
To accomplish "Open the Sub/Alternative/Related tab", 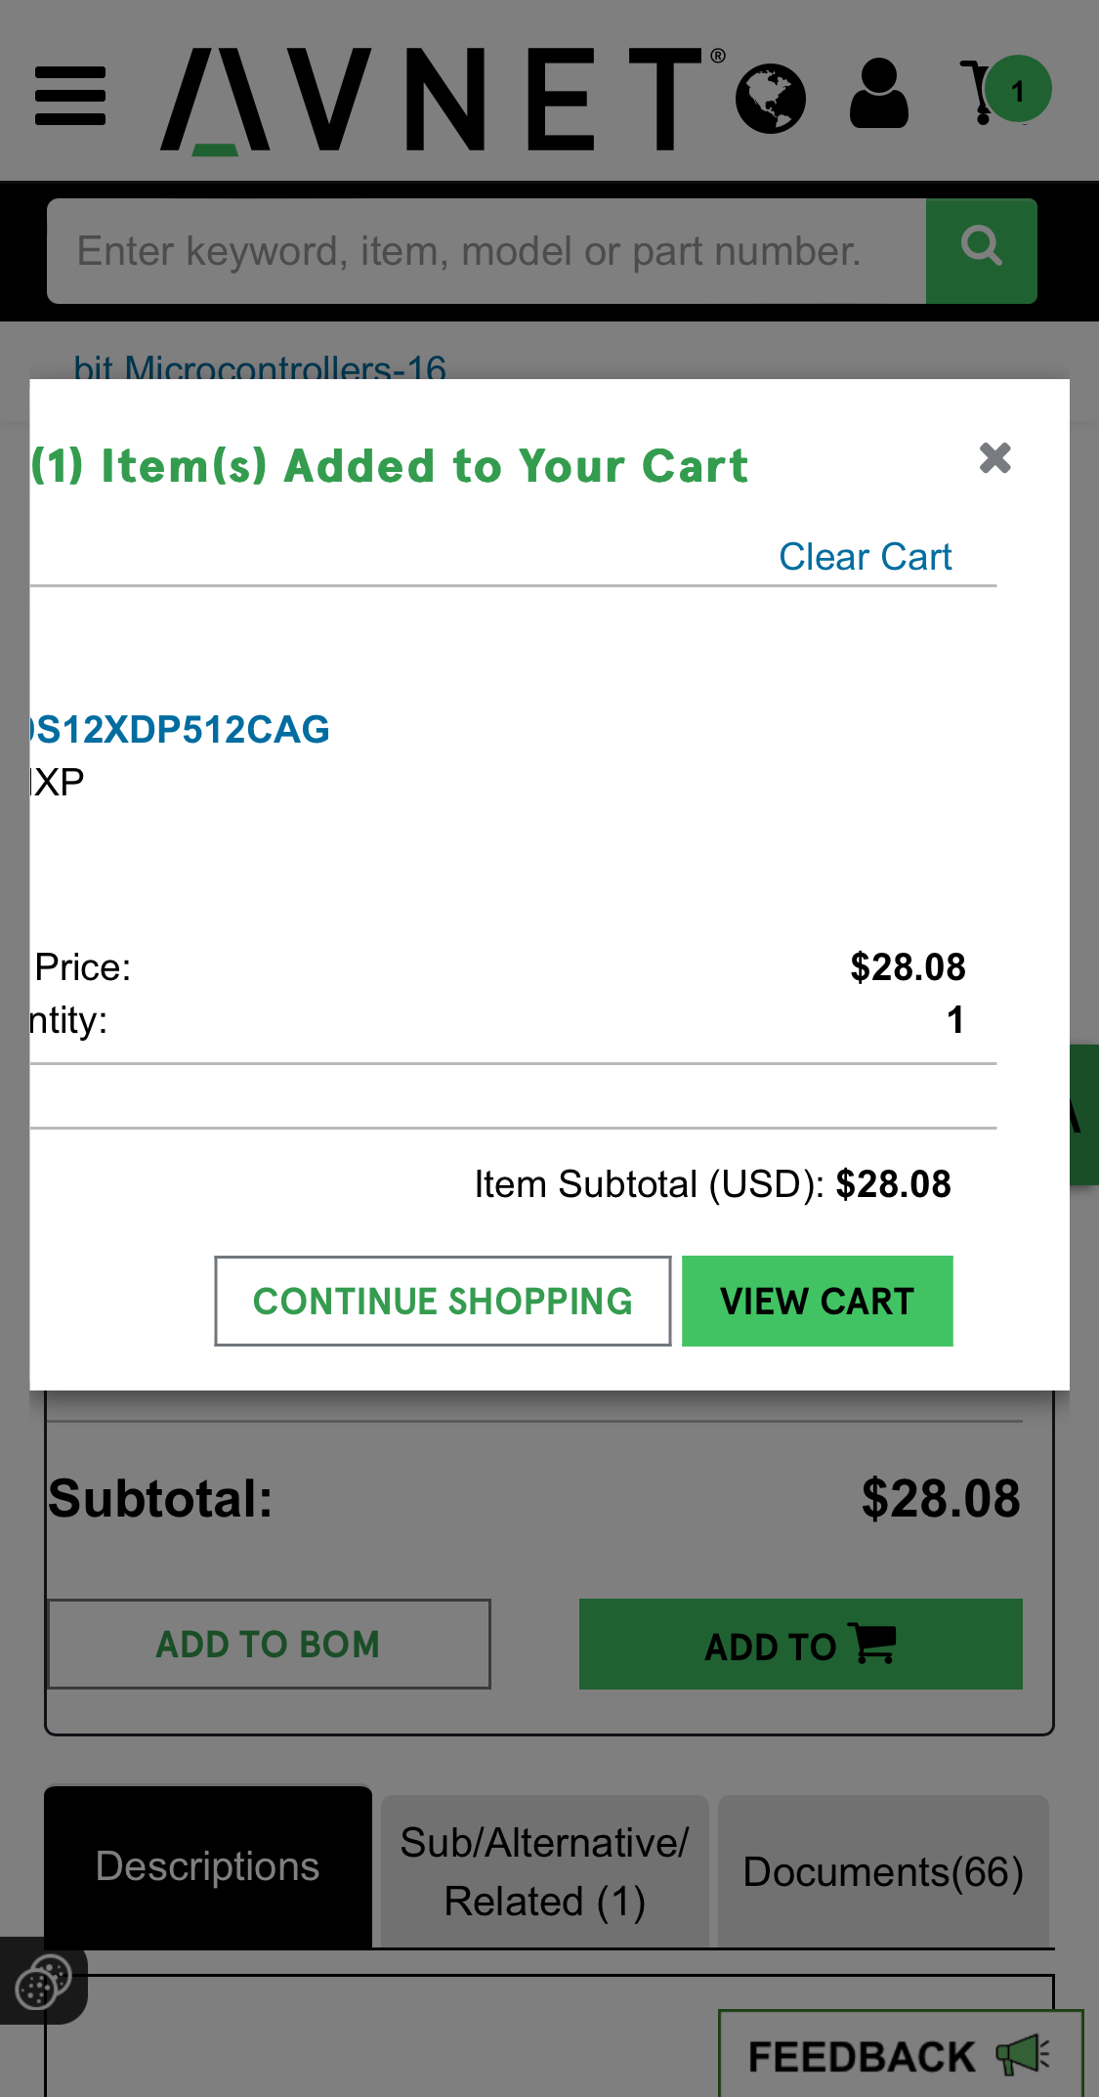I will (x=544, y=1869).
